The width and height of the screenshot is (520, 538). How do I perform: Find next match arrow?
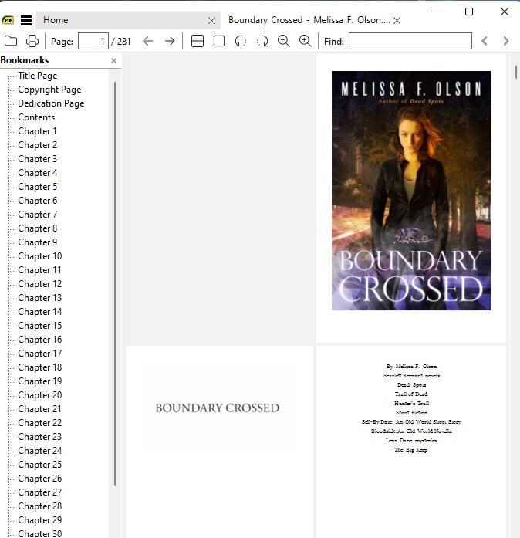[x=506, y=41]
